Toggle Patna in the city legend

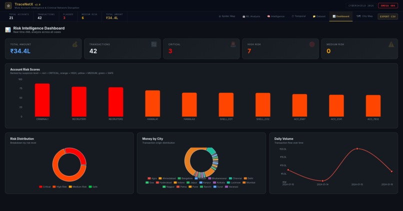pyautogui.click(x=181, y=187)
